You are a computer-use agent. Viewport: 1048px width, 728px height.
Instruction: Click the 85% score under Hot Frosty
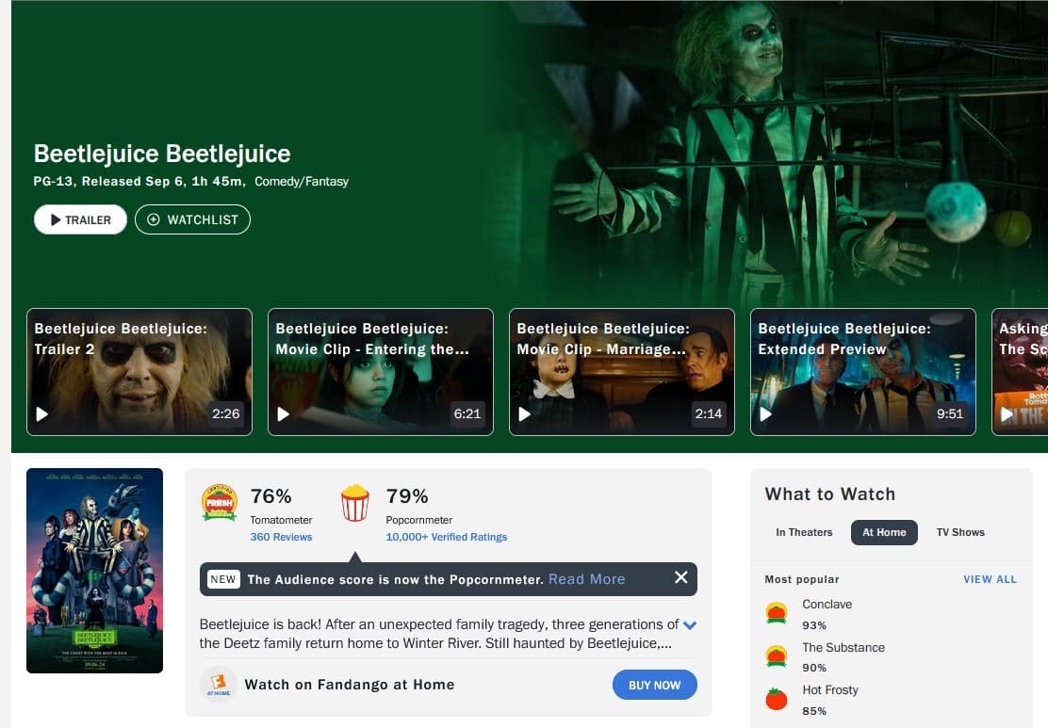point(814,711)
